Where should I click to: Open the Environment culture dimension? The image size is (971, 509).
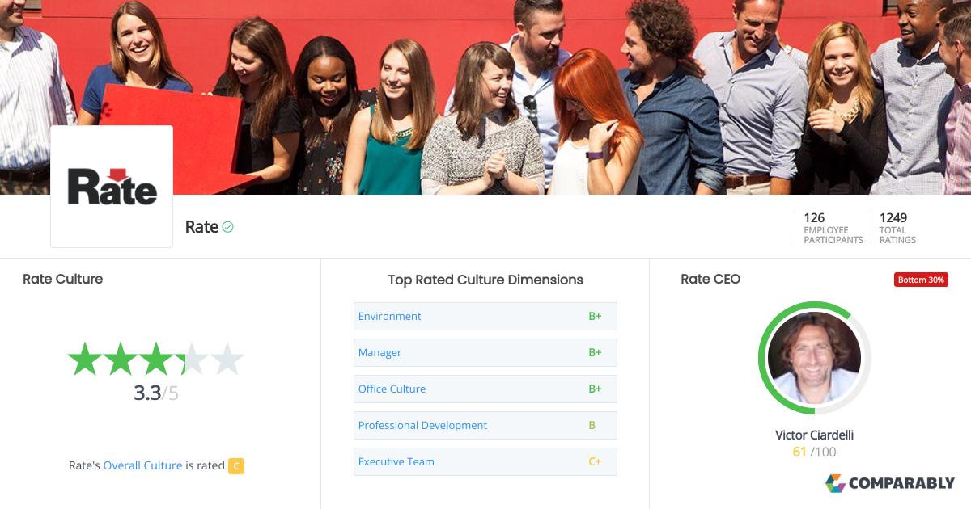389,316
